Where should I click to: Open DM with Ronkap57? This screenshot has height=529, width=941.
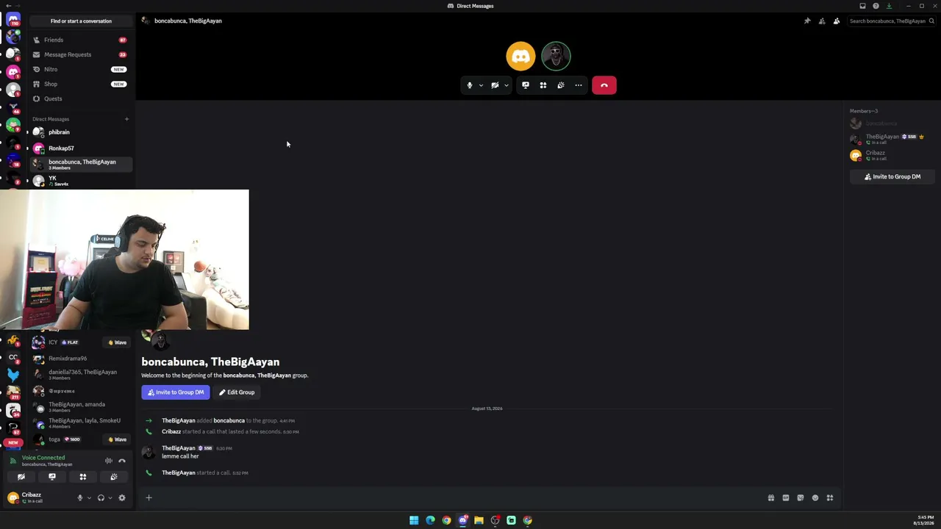[x=81, y=148]
